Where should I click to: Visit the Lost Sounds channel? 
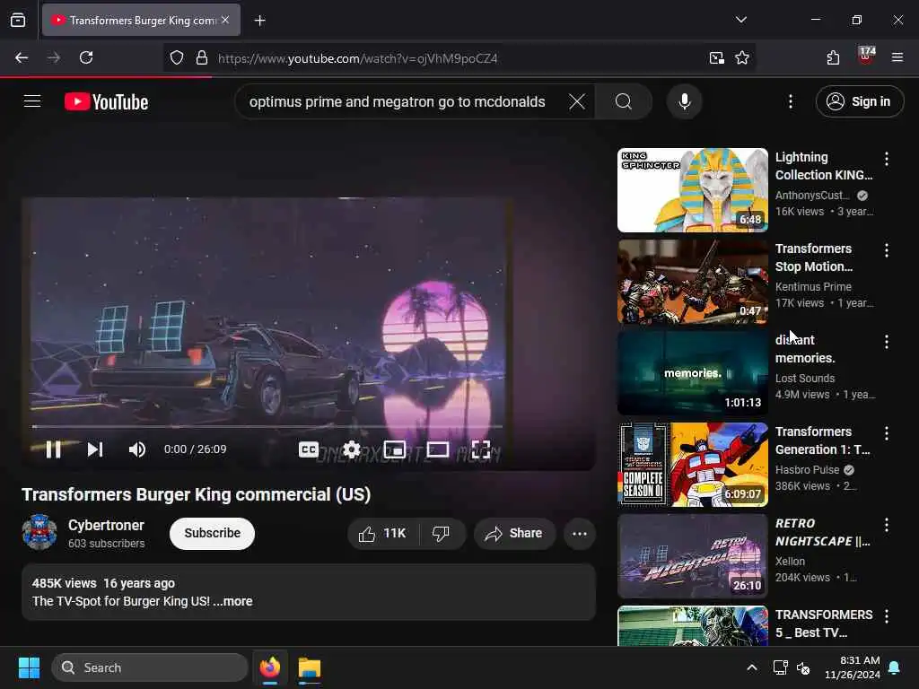click(805, 378)
